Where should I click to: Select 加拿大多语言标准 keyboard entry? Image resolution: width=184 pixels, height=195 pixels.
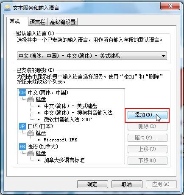tap(64, 160)
